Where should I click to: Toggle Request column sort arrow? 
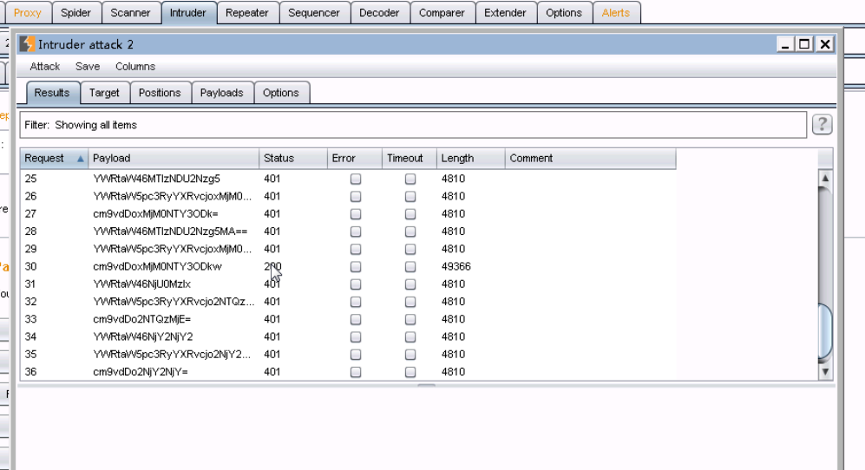pyautogui.click(x=80, y=159)
